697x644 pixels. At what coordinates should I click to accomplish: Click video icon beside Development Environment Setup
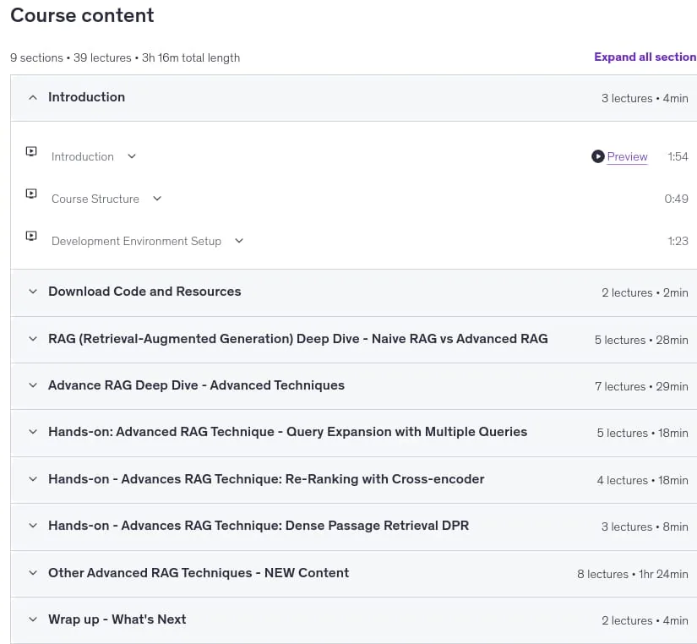click(31, 236)
